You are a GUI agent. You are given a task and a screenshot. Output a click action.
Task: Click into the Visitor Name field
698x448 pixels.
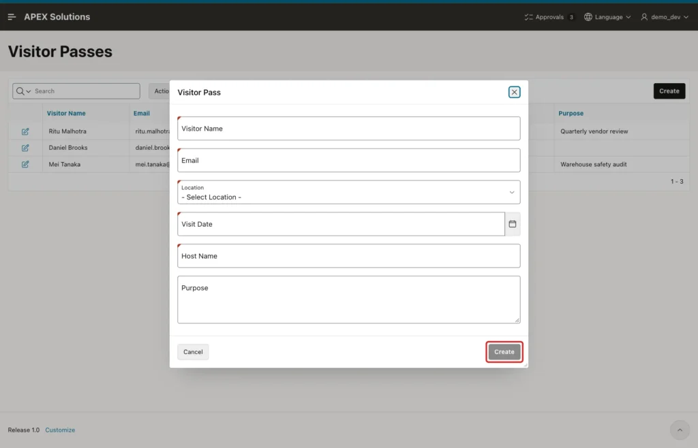(x=348, y=129)
